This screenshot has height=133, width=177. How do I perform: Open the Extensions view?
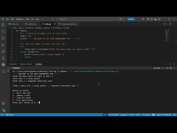[3, 52]
